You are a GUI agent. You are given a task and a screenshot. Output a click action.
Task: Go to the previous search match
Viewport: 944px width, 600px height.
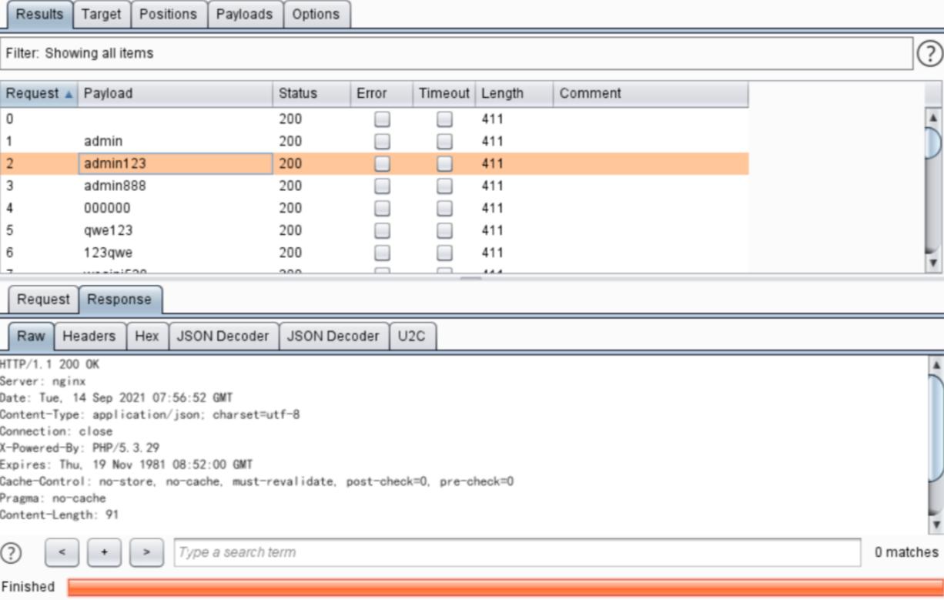(62, 552)
